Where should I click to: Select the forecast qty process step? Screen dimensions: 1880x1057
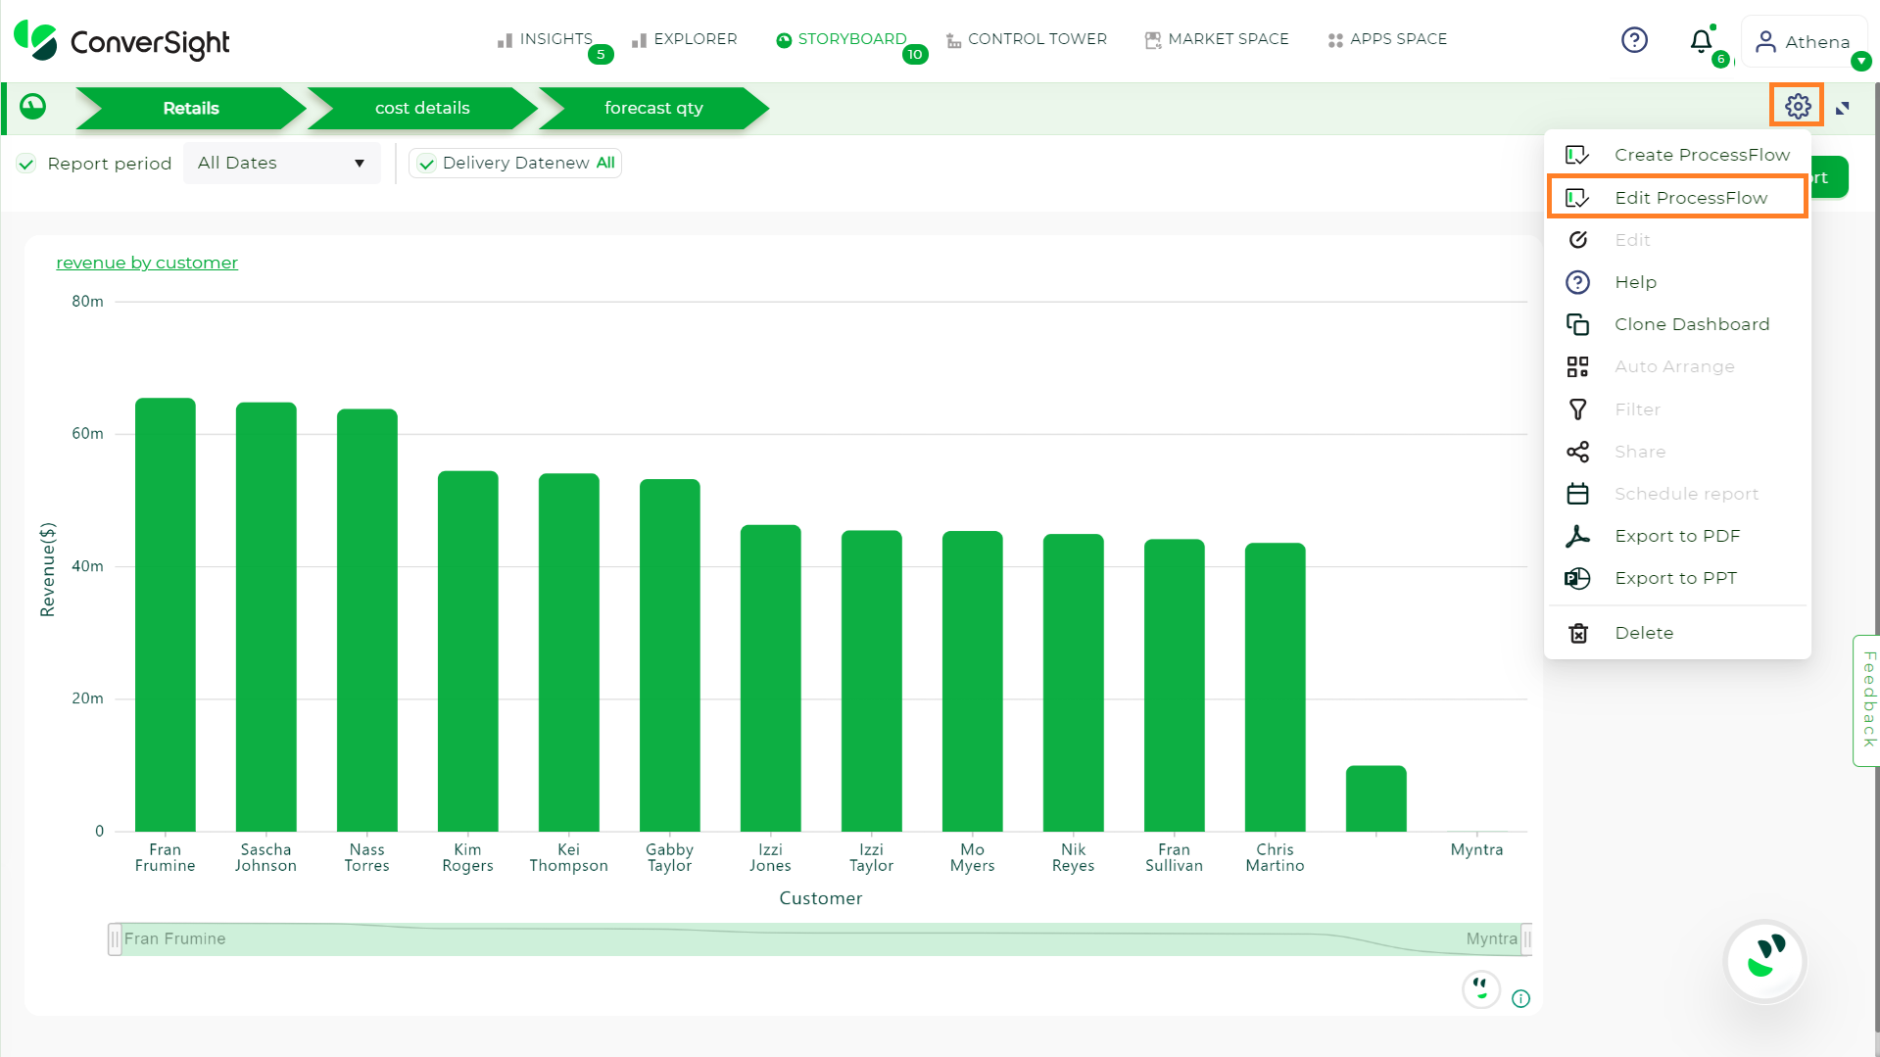point(653,108)
